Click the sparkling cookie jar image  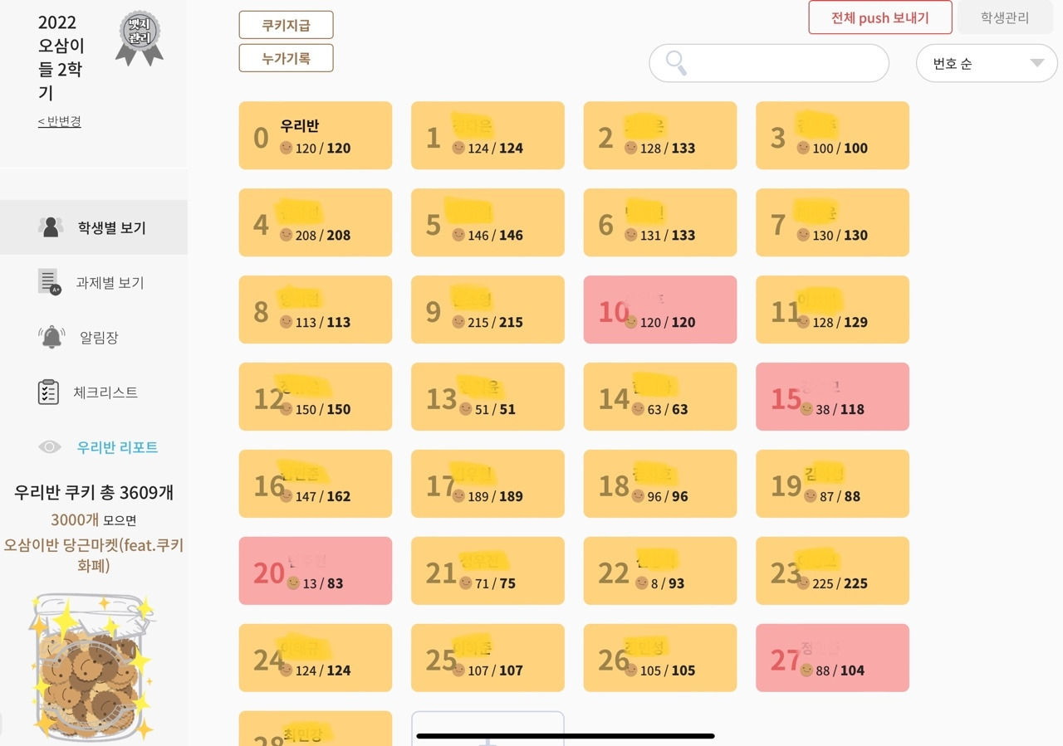click(88, 666)
